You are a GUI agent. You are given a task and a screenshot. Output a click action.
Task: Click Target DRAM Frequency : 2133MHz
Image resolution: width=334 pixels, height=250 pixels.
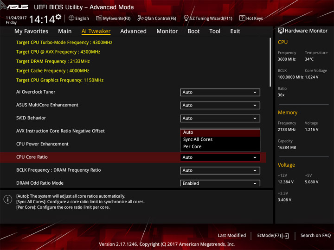(53, 61)
